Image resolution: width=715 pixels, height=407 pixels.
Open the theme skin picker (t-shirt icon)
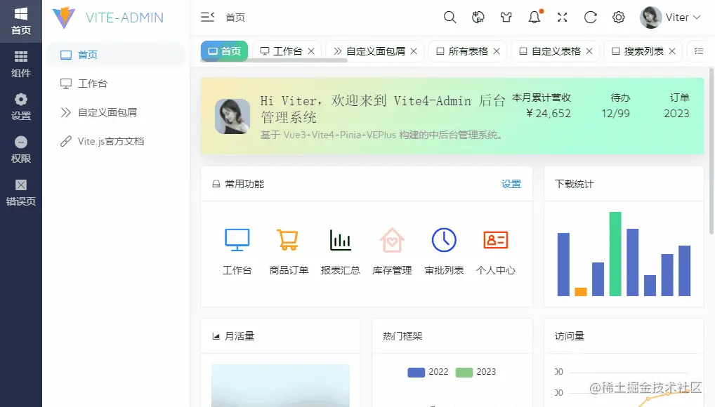[x=506, y=17]
